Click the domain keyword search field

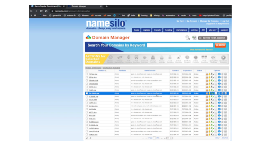[180, 45]
